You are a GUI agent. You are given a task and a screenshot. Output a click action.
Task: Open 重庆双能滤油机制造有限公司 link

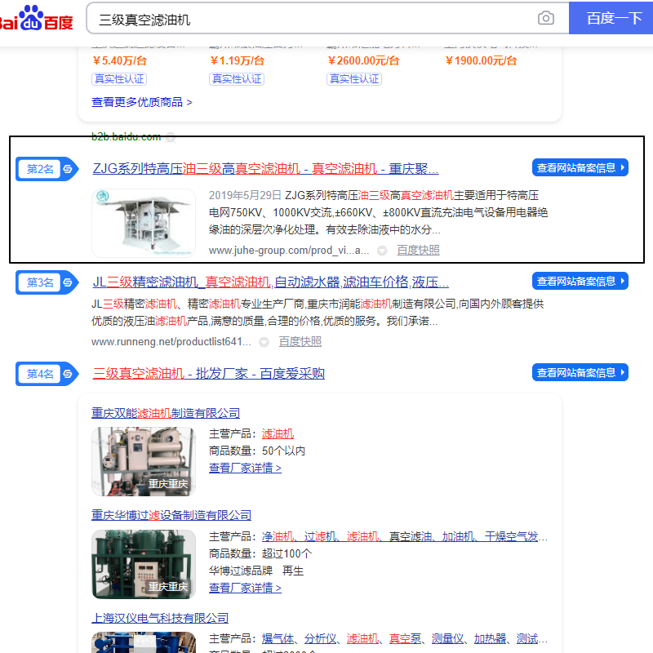(166, 413)
